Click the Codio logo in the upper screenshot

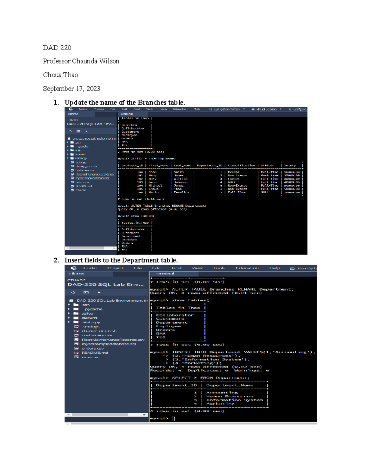click(71, 109)
